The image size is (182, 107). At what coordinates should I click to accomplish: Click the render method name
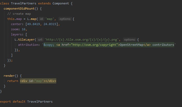(9, 76)
